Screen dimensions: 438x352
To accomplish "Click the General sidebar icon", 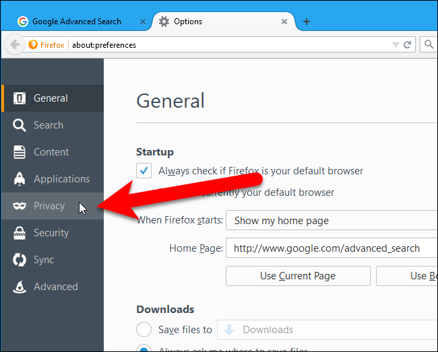I will [x=20, y=98].
